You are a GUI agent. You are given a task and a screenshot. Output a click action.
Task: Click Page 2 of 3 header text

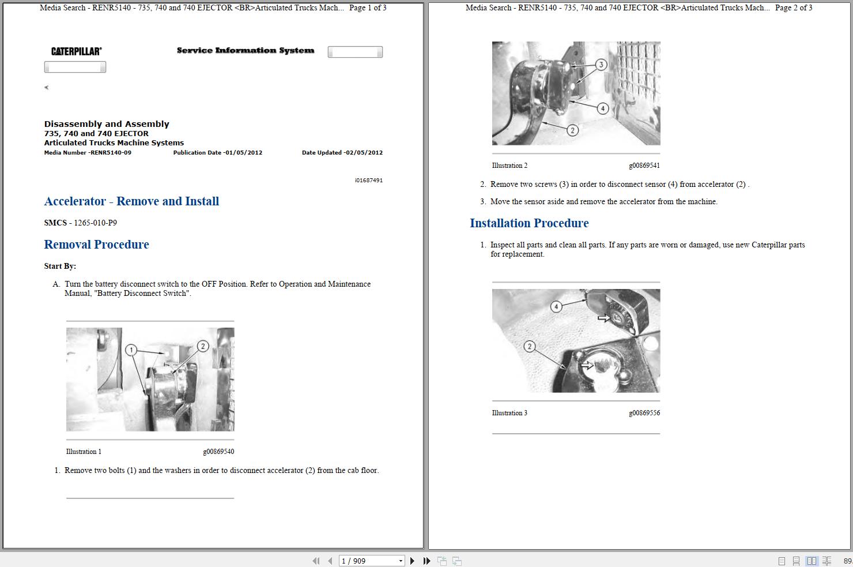(x=794, y=8)
